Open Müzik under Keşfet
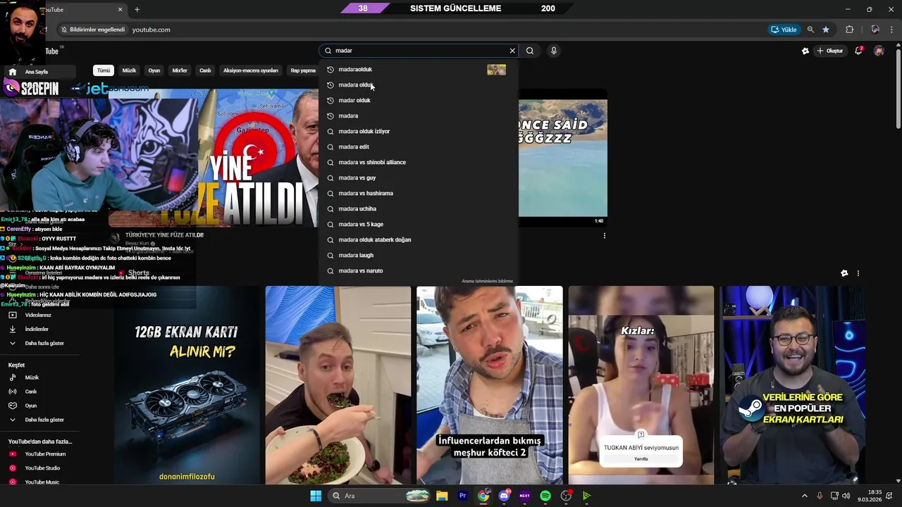This screenshot has width=902, height=507. [x=32, y=377]
